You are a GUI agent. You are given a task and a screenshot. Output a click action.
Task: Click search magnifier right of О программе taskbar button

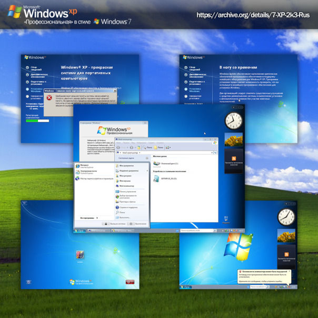point(215,231)
